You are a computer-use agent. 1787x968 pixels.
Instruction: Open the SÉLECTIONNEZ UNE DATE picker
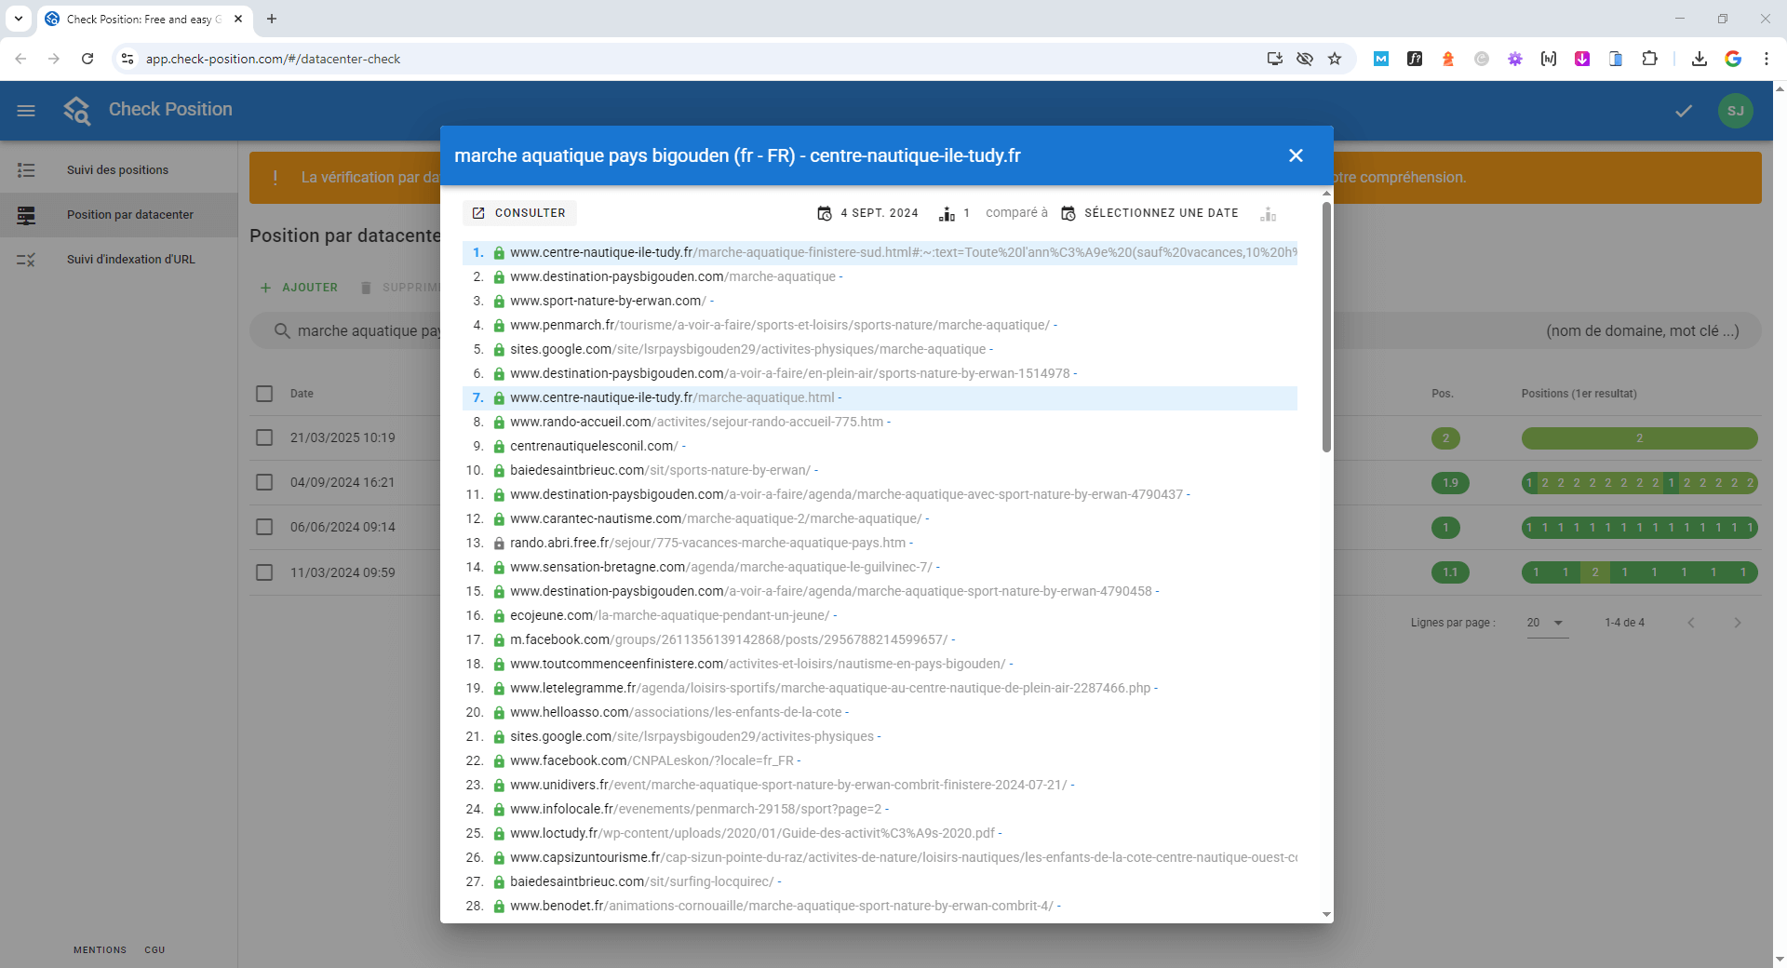point(1150,213)
